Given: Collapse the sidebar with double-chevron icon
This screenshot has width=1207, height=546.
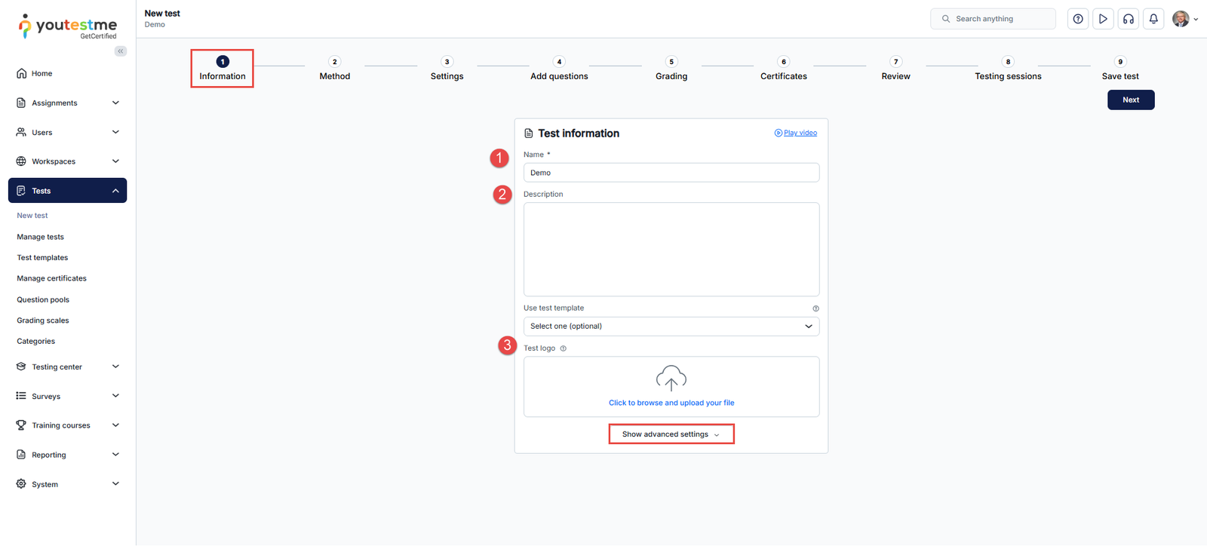Looking at the screenshot, I should (121, 51).
